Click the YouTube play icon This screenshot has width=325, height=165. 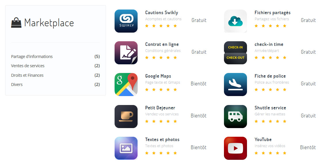point(235,148)
